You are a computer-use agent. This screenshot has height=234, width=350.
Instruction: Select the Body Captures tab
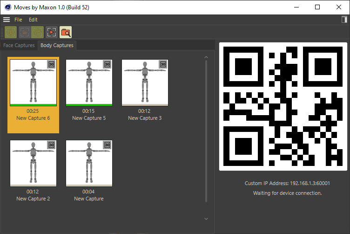(57, 45)
